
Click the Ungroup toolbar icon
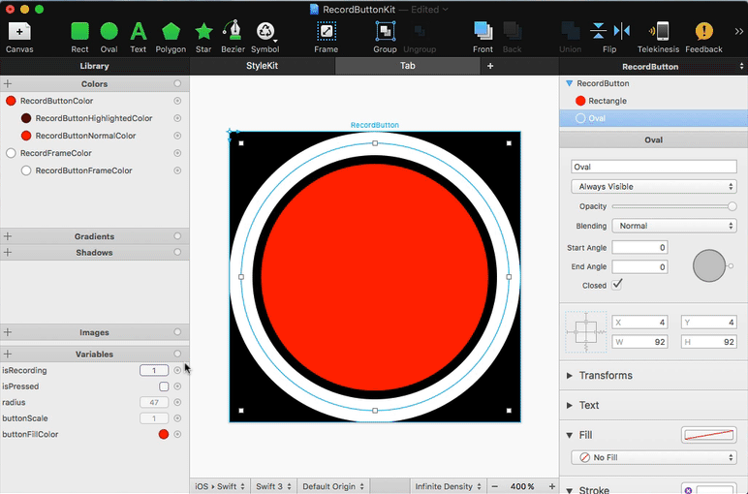tap(420, 37)
